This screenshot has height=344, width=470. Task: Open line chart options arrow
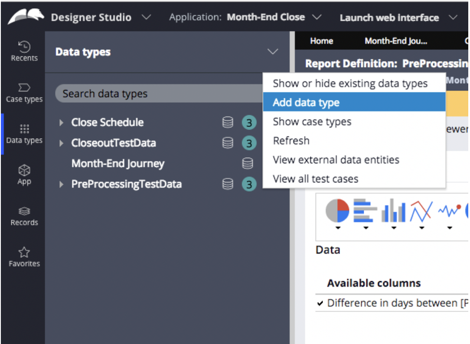[422, 228]
